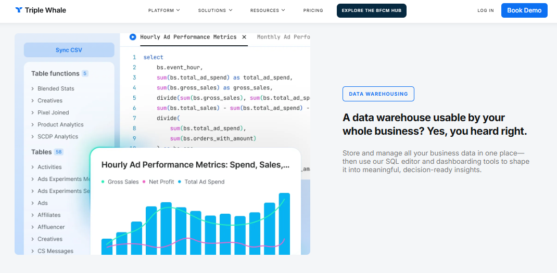Click the bs.event_hour code line
This screenshot has height=273, width=557.
pyautogui.click(x=180, y=68)
